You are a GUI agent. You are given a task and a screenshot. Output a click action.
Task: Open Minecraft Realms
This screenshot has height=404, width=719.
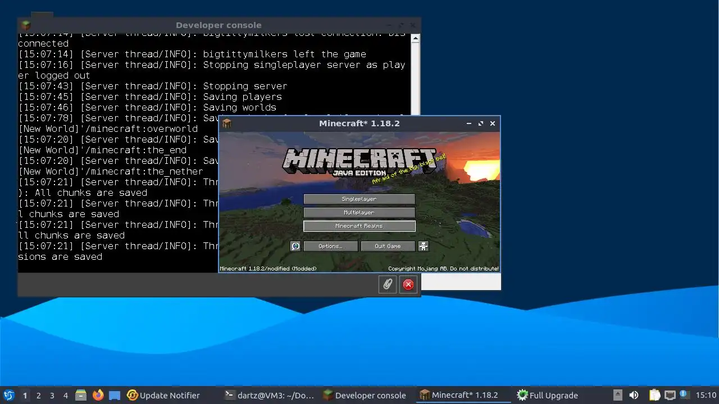[359, 226]
